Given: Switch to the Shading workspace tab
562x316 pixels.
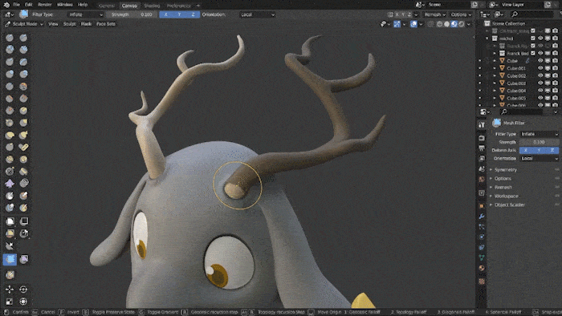Looking at the screenshot, I should [x=152, y=6].
